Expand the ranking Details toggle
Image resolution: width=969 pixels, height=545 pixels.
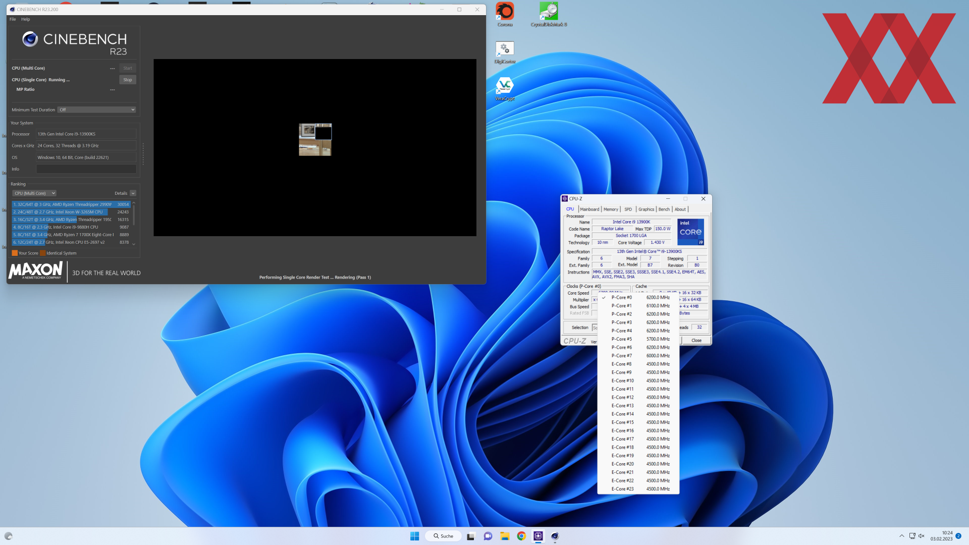pos(133,193)
